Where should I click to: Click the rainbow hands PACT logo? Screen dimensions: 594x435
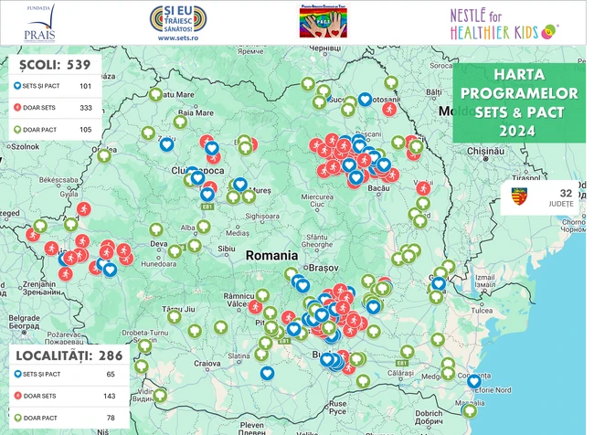click(324, 22)
